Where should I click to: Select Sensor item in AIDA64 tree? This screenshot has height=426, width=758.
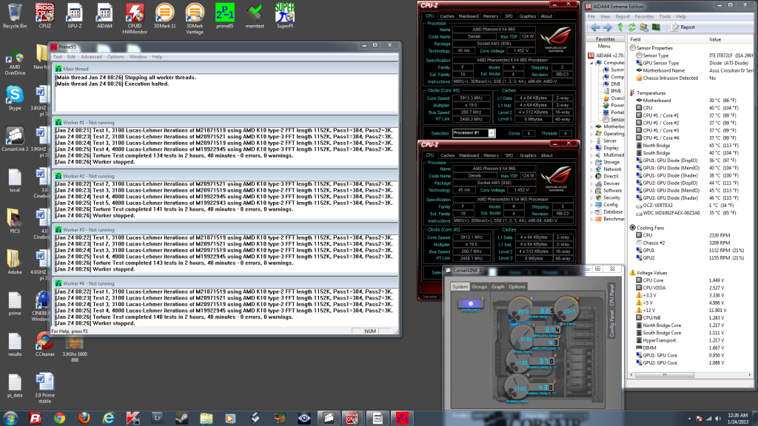(x=614, y=119)
